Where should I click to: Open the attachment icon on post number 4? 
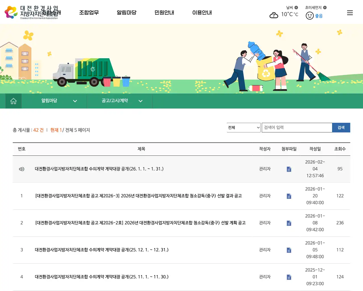coord(289,277)
